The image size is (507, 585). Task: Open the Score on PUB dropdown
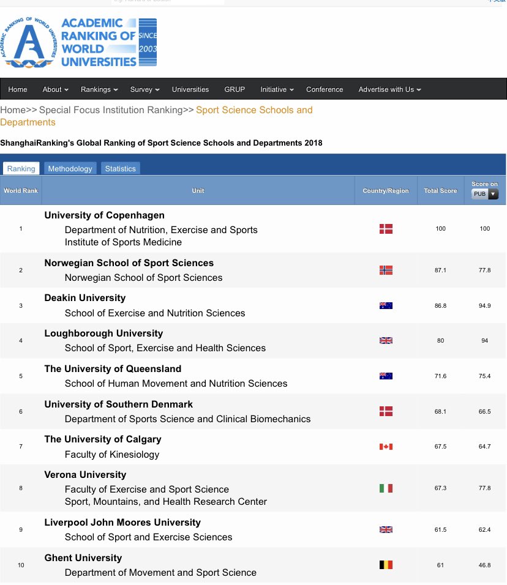click(x=484, y=194)
